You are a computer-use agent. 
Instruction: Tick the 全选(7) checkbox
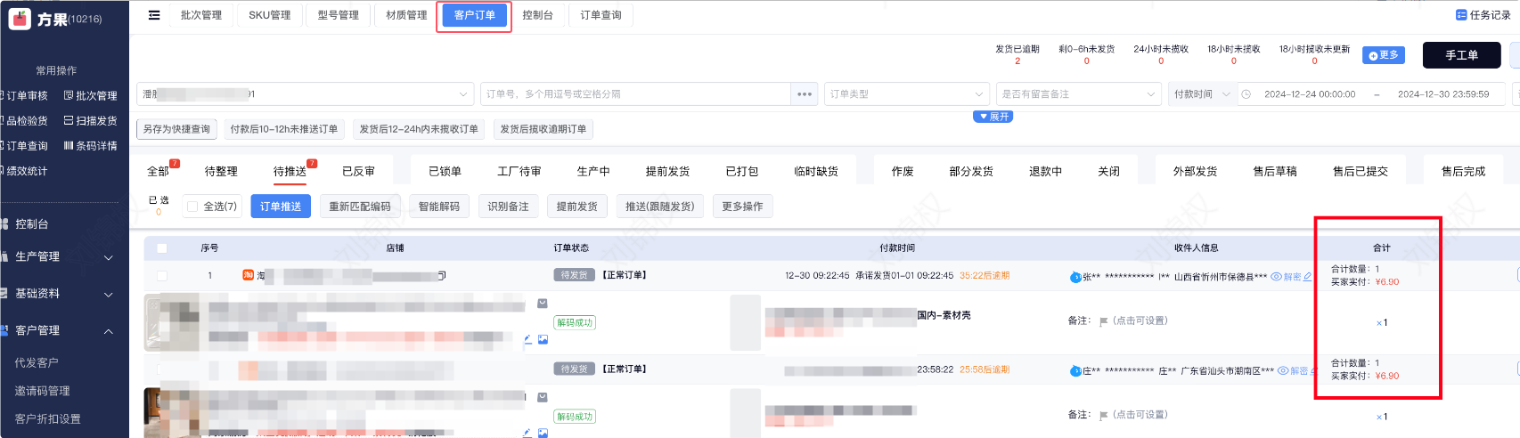click(x=192, y=207)
